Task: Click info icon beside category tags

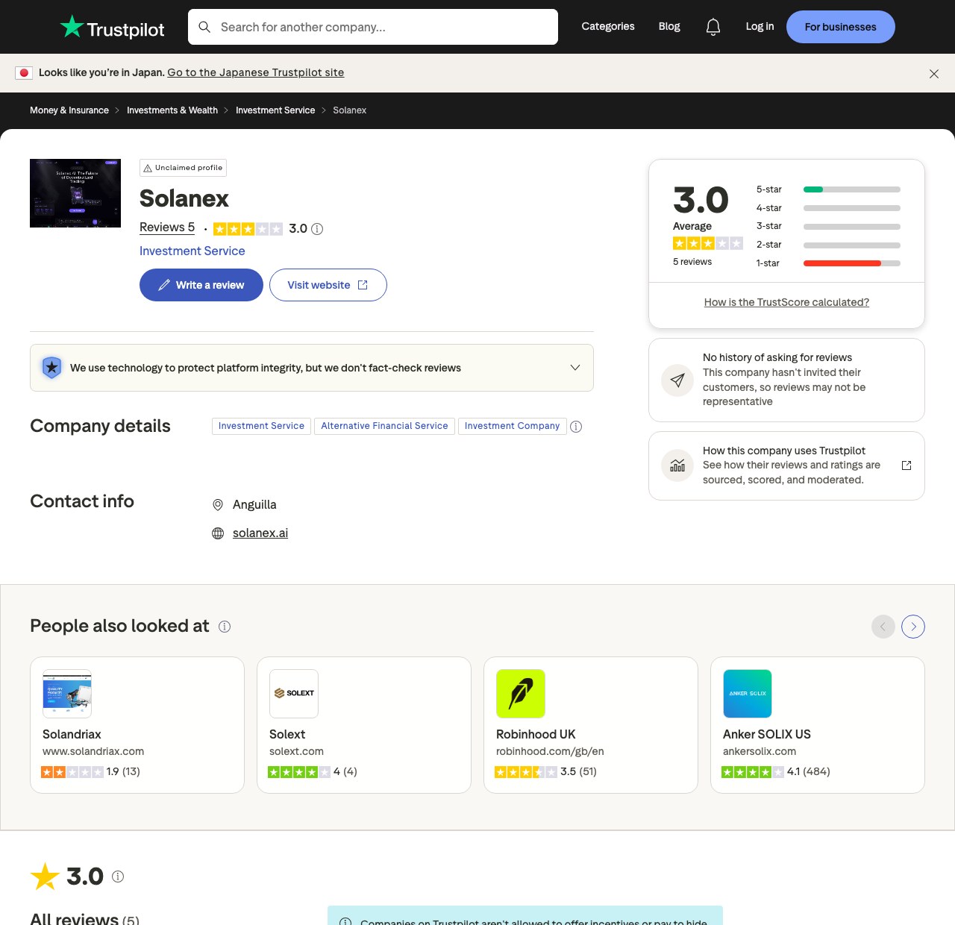Action: pos(576,427)
